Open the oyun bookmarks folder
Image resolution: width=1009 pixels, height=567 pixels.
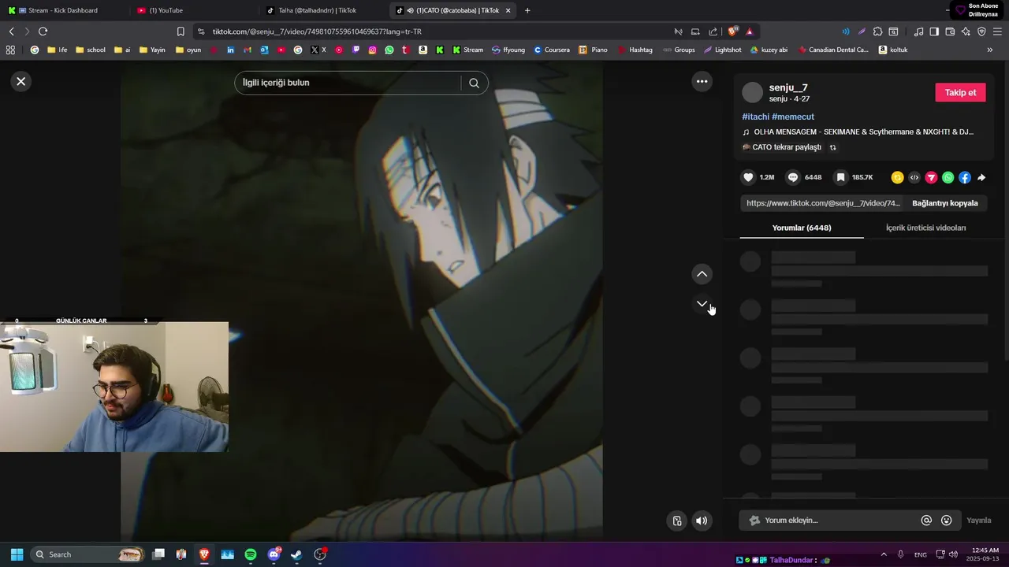pos(188,50)
